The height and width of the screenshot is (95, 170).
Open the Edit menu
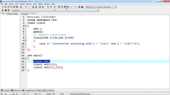point(6,4)
